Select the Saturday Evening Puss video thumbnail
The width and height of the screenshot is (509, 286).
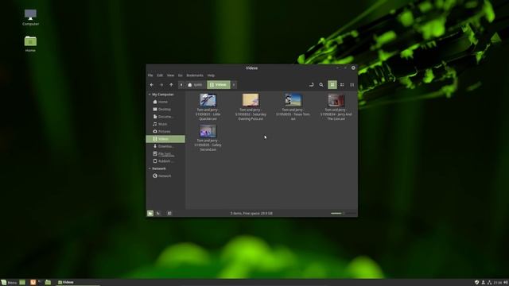click(x=251, y=100)
